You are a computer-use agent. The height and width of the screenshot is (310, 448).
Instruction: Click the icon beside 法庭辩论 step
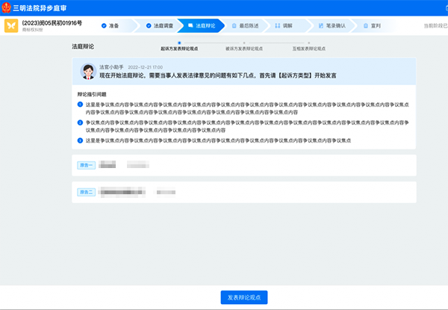coord(191,25)
